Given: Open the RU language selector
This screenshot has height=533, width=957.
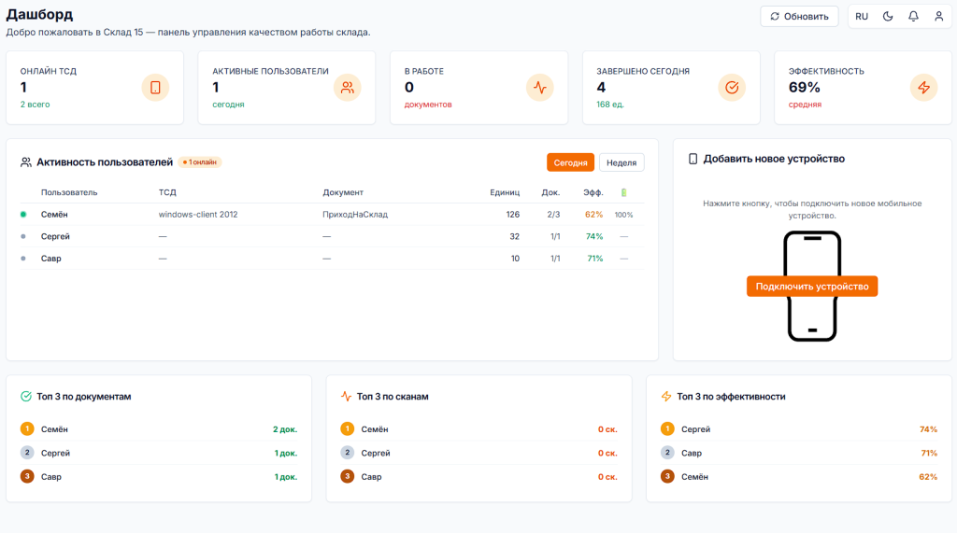Looking at the screenshot, I should click(862, 17).
